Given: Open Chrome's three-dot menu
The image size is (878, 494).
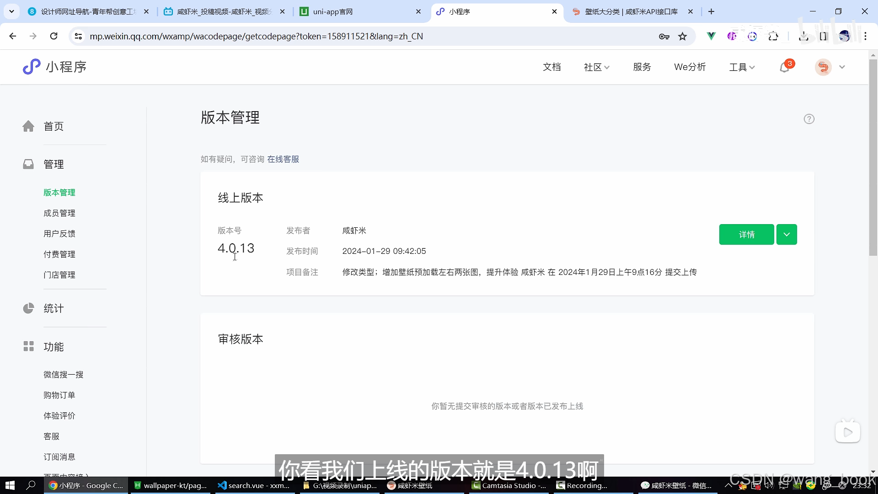Looking at the screenshot, I should (x=865, y=36).
